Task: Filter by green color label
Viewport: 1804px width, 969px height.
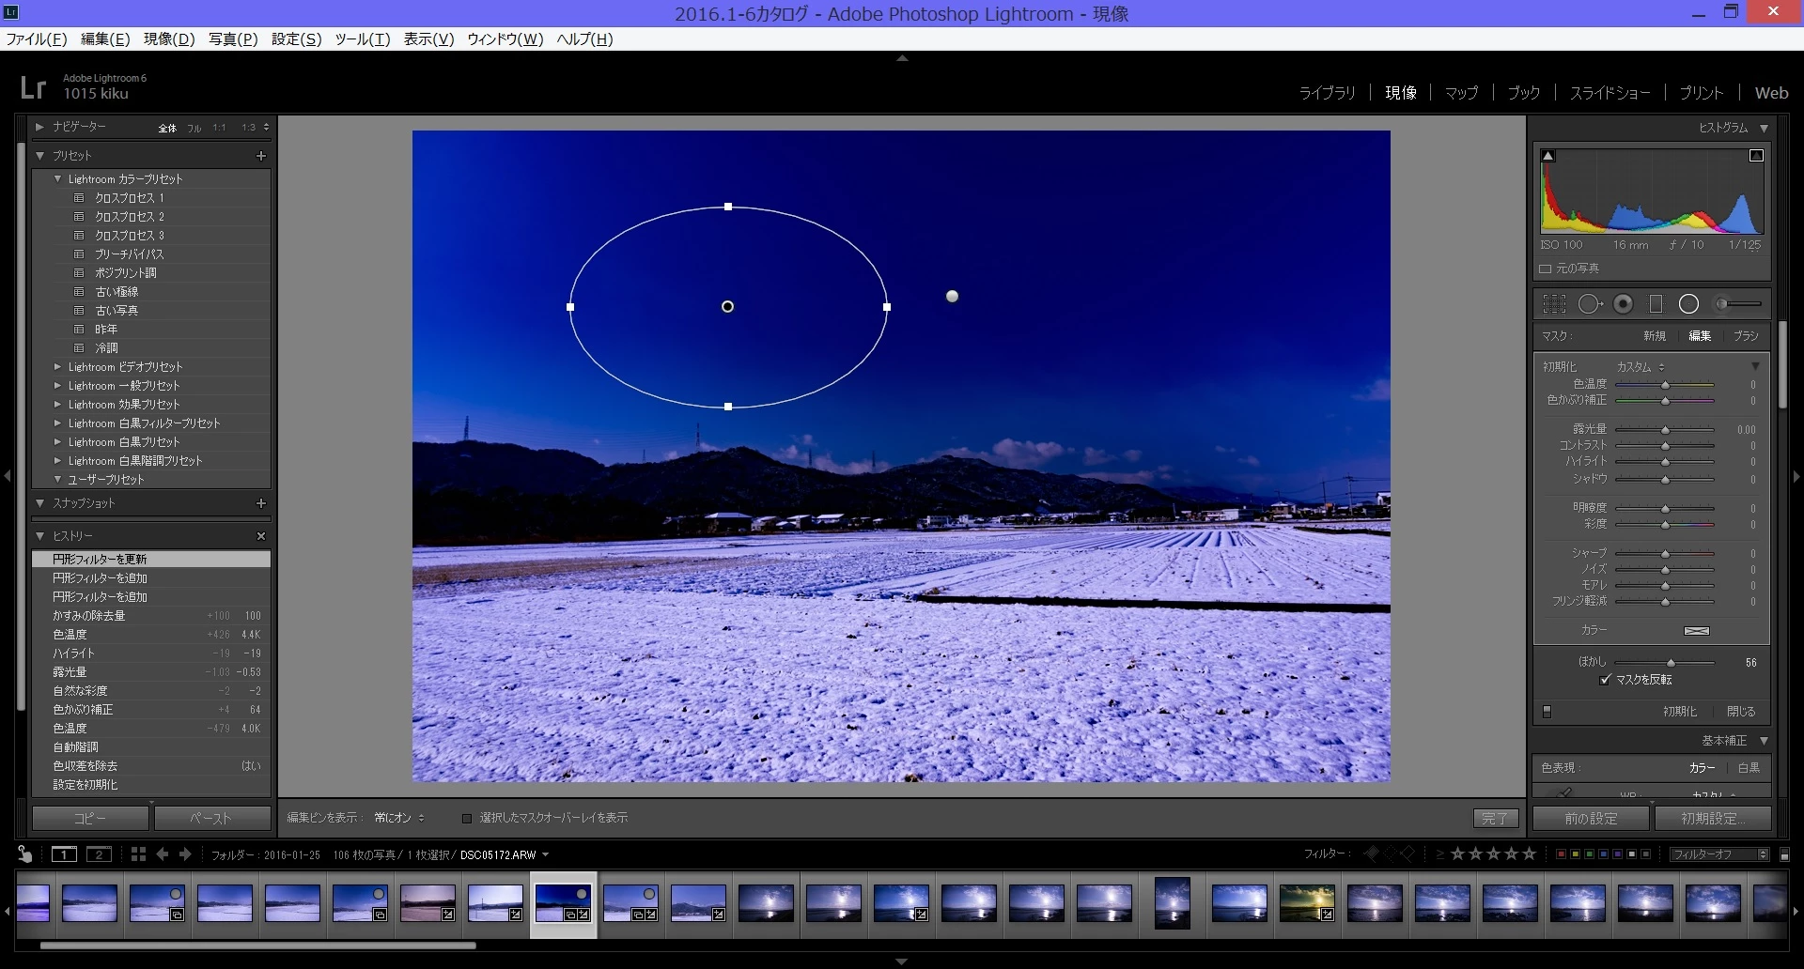Action: tap(1589, 854)
